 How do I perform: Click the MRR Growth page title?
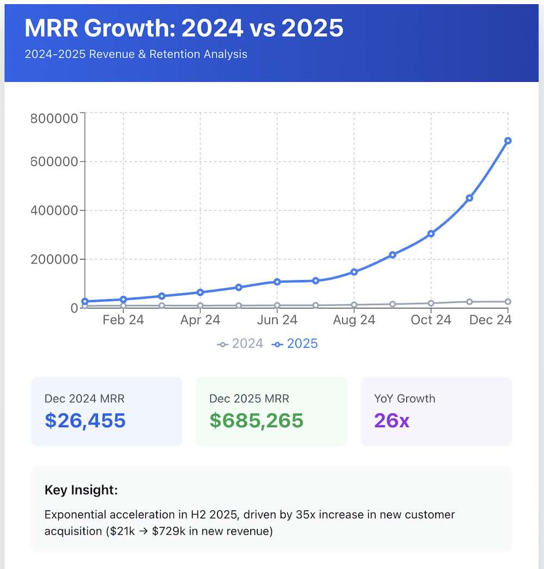click(184, 28)
